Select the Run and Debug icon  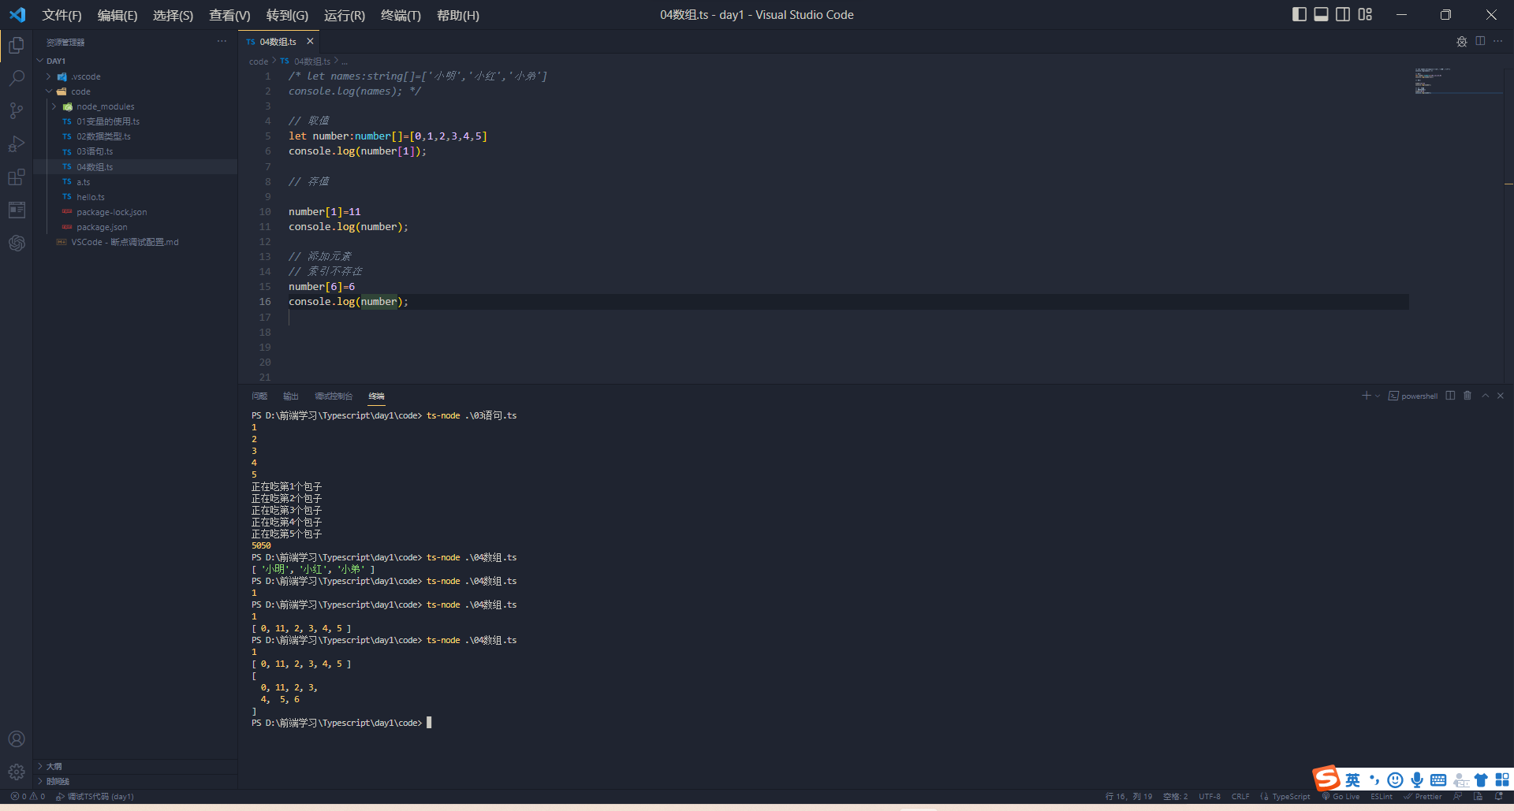point(17,143)
